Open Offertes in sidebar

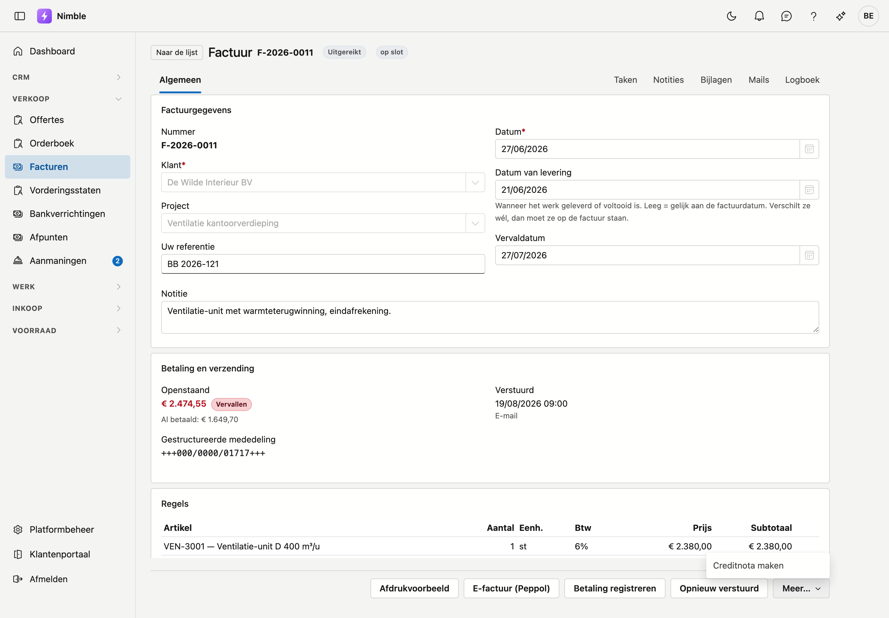pos(67,120)
